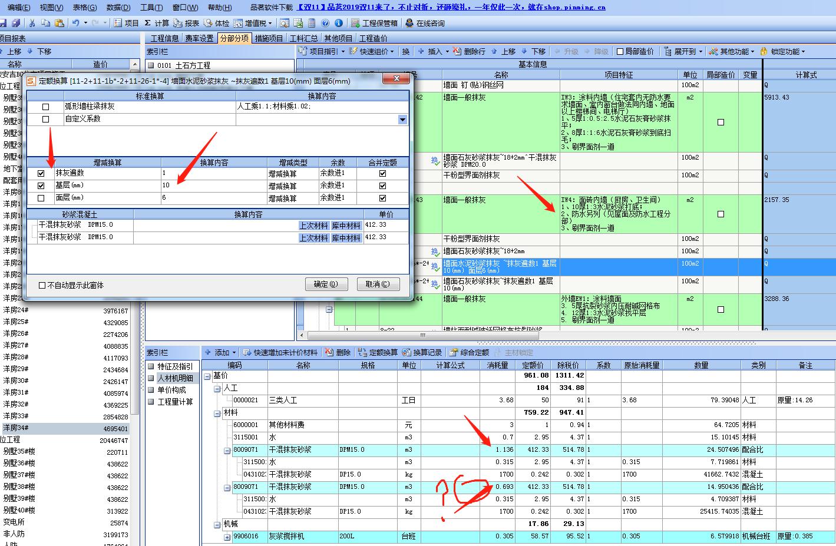Click the blue info icon
The height and width of the screenshot is (546, 836).
click(x=339, y=23)
